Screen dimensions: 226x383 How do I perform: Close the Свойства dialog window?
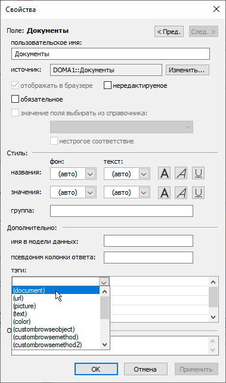[x=216, y=10]
